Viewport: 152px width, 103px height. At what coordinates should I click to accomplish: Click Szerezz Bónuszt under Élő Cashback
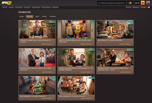tap(48, 98)
